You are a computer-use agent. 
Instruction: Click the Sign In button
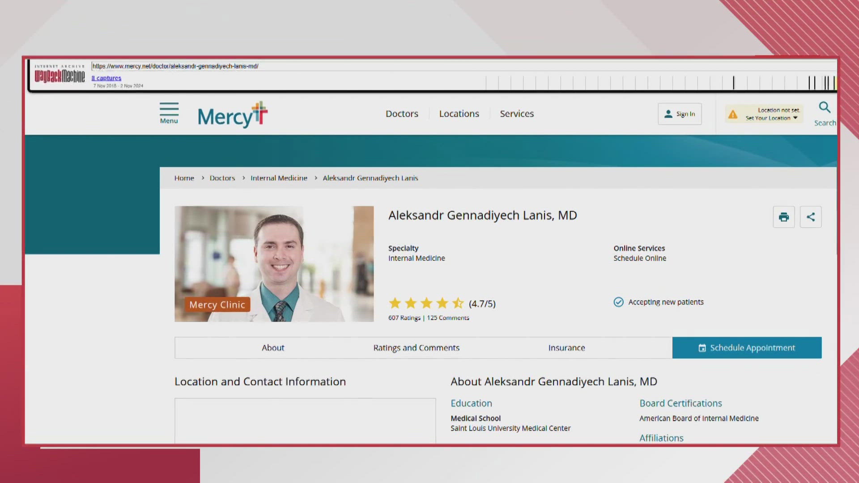tap(680, 114)
